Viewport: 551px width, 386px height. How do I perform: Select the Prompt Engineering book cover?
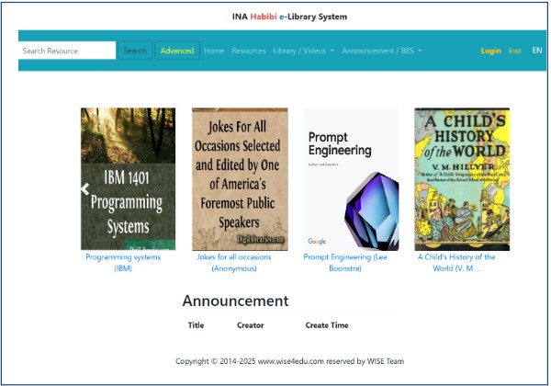(x=351, y=179)
